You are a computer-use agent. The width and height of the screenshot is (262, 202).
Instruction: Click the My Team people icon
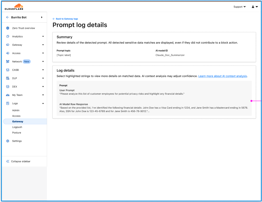(x=8, y=95)
